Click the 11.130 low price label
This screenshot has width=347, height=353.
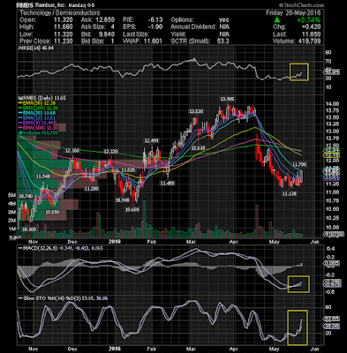(290, 194)
